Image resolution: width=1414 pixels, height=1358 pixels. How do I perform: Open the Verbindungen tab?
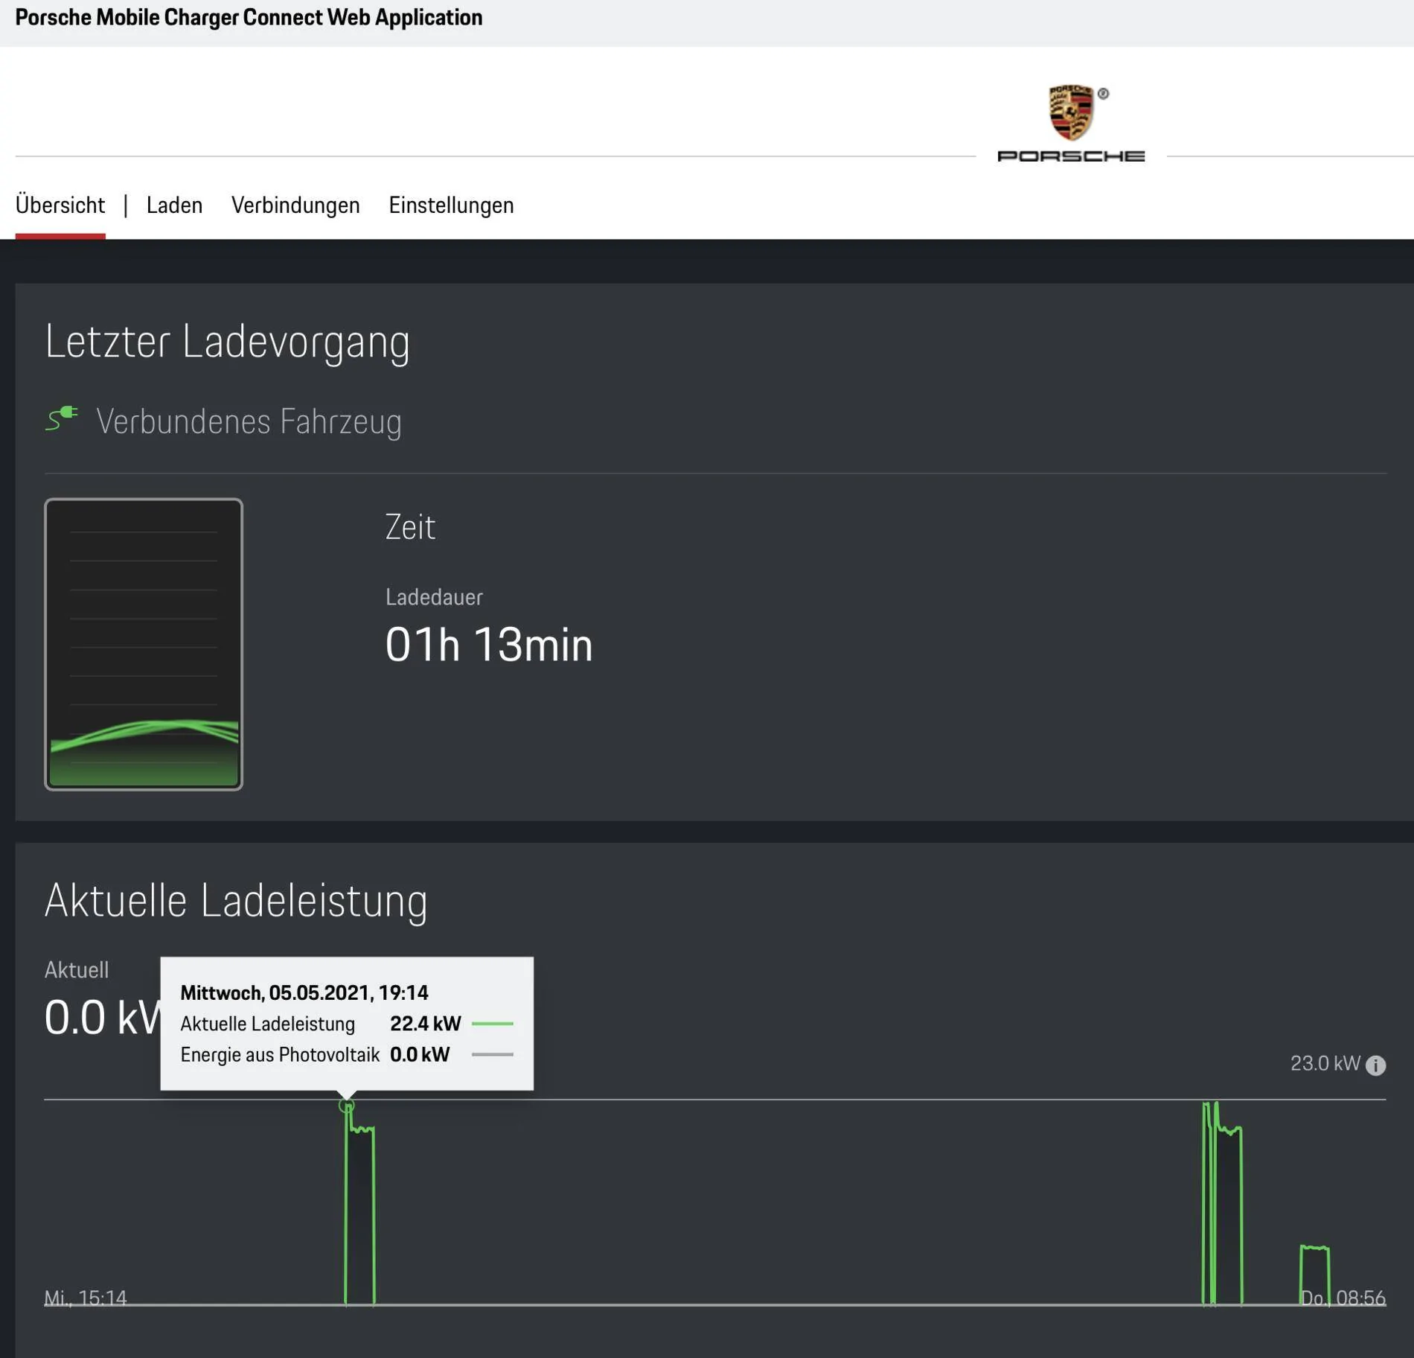295,205
